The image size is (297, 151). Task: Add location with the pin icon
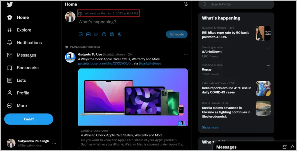pos(119,34)
